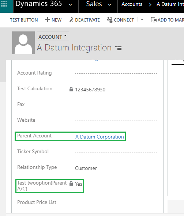Click the Account Rating field
184x216 pixels.
pyautogui.click(x=116, y=73)
